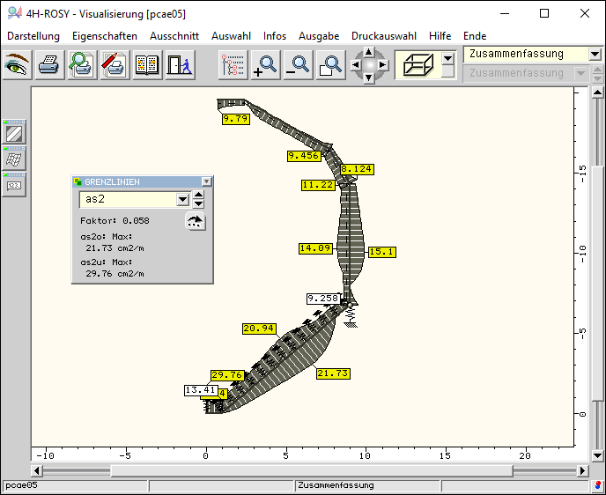Click the zoom in magnifier icon
Screen dimensions: 606x495
coord(264,64)
